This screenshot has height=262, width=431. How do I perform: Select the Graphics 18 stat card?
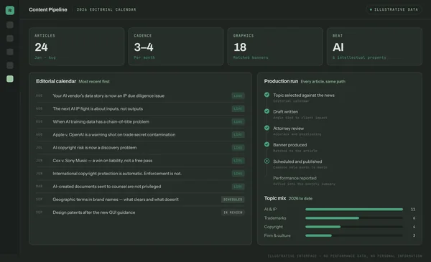pos(275,47)
